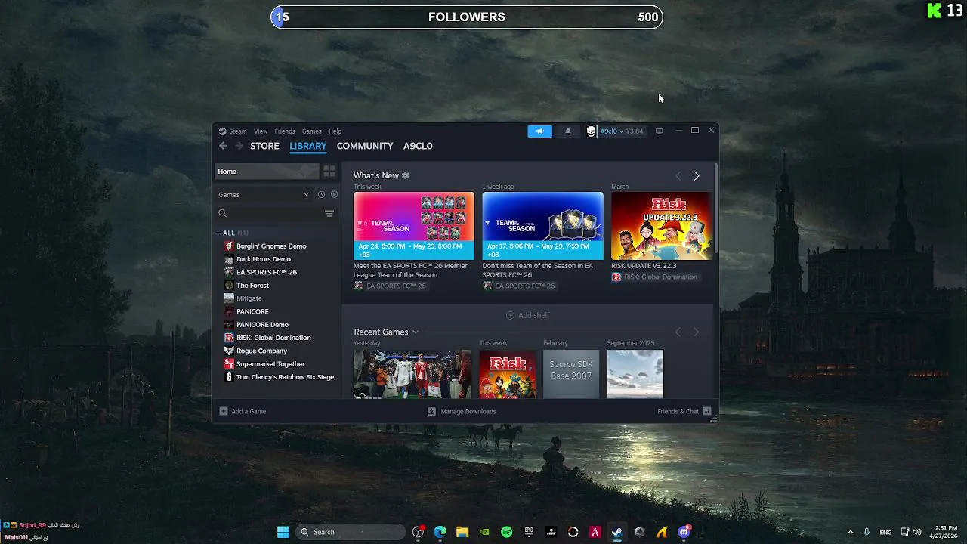The width and height of the screenshot is (967, 544).
Task: Show hidden system tray icons chevron
Action: [850, 532]
